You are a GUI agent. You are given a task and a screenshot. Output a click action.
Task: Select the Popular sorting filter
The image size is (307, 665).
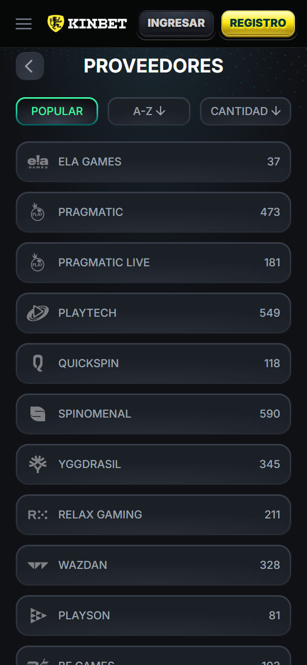tap(57, 111)
